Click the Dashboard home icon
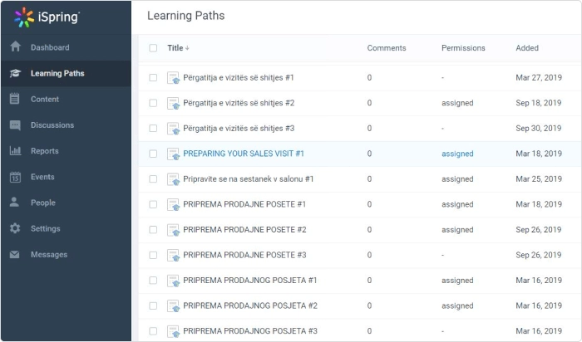The image size is (582, 342). (15, 46)
